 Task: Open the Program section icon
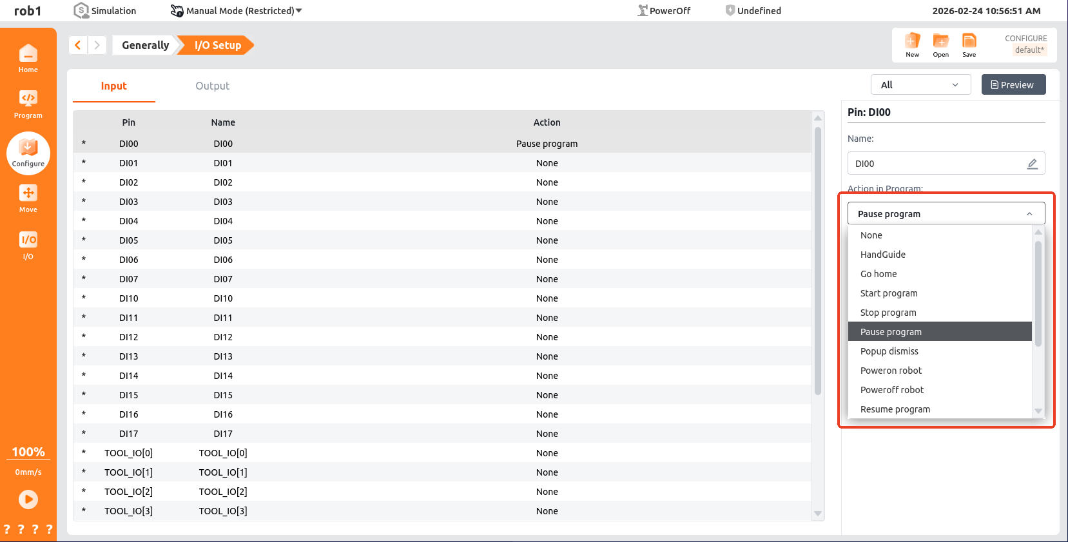(28, 104)
